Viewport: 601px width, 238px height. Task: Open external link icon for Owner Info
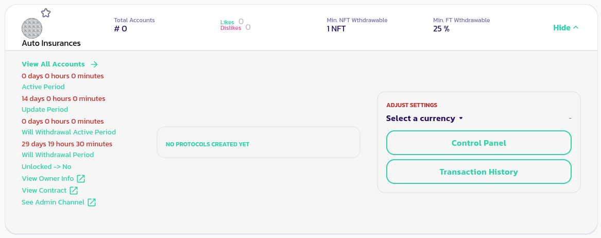[81, 179]
